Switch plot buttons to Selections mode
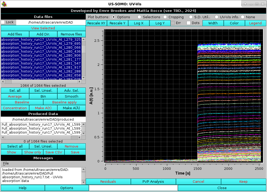Screen dimensions: 267x192 click(x=139, y=17)
